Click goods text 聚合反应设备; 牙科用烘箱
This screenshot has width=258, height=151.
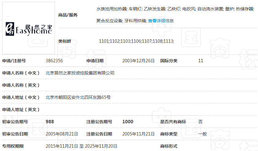coord(121,21)
